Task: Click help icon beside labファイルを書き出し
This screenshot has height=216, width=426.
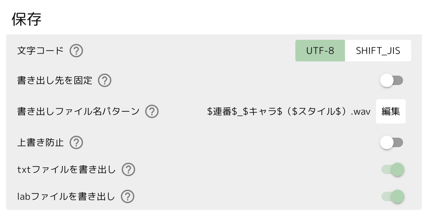Action: [x=128, y=196]
